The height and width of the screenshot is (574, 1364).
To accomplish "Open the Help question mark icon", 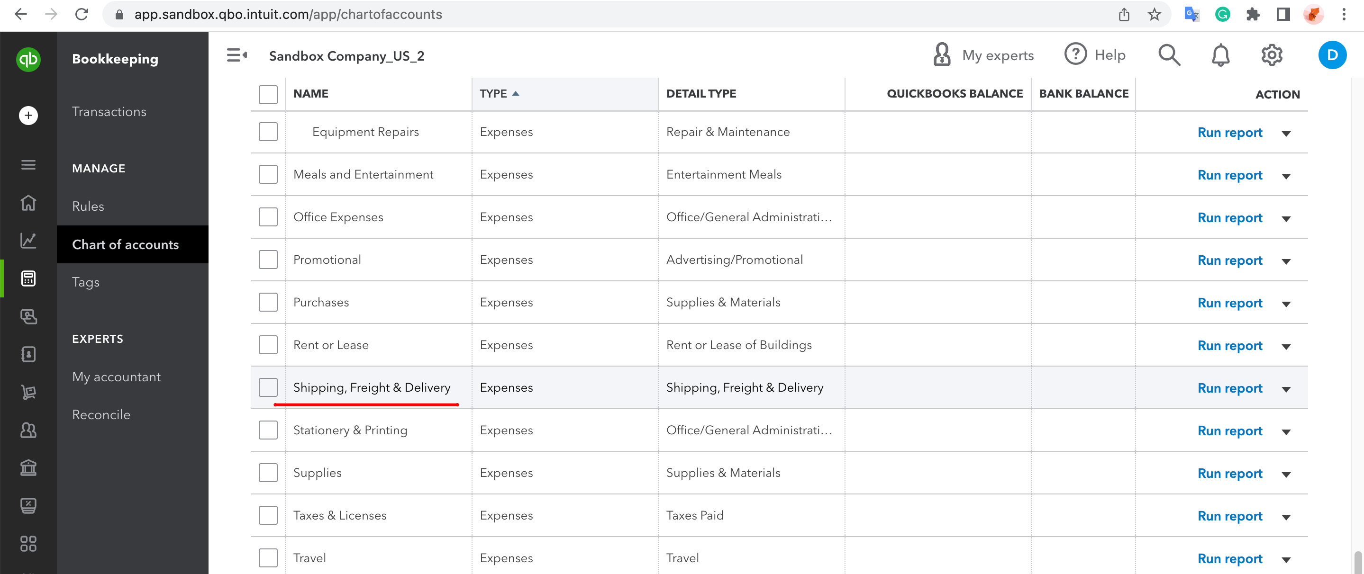I will click(x=1075, y=54).
